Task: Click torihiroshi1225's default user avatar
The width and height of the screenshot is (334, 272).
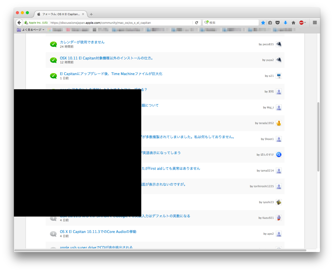Action: pos(279,186)
